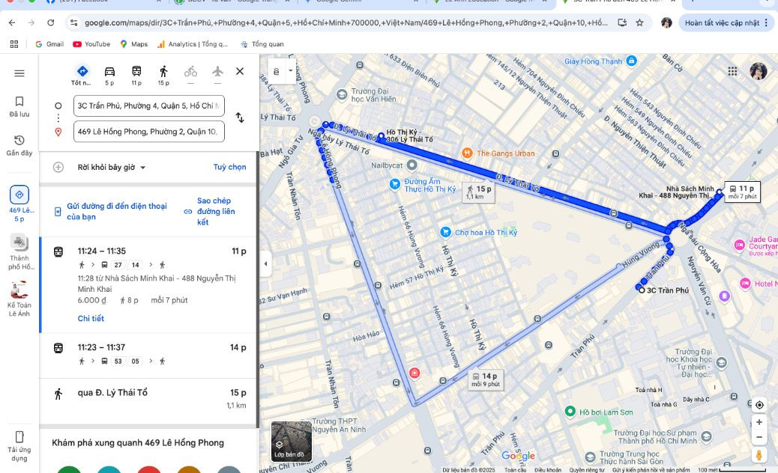Swap the start and destination points
This screenshot has height=473, width=778.
tap(240, 118)
